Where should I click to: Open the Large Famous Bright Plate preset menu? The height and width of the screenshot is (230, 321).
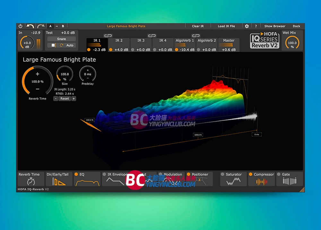[126, 26]
